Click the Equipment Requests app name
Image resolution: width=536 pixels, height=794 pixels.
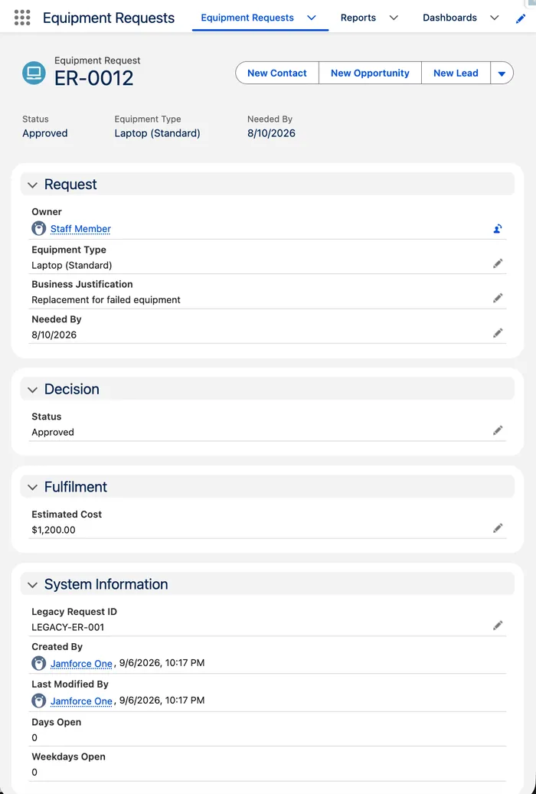click(109, 18)
